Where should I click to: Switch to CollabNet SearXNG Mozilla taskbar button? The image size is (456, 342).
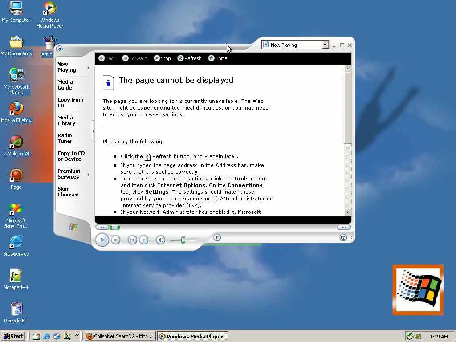pyautogui.click(x=120, y=337)
